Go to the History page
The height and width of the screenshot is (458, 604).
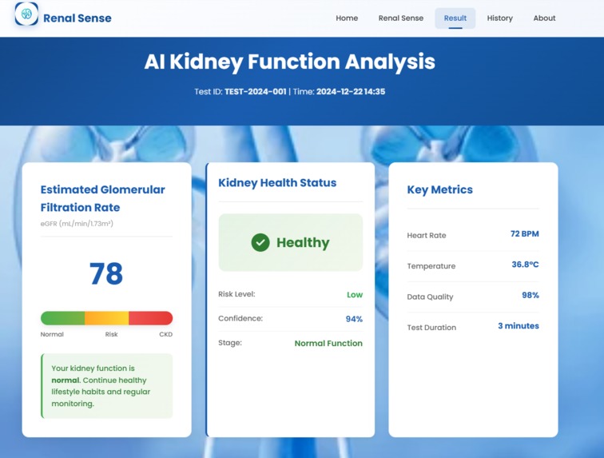click(x=499, y=18)
